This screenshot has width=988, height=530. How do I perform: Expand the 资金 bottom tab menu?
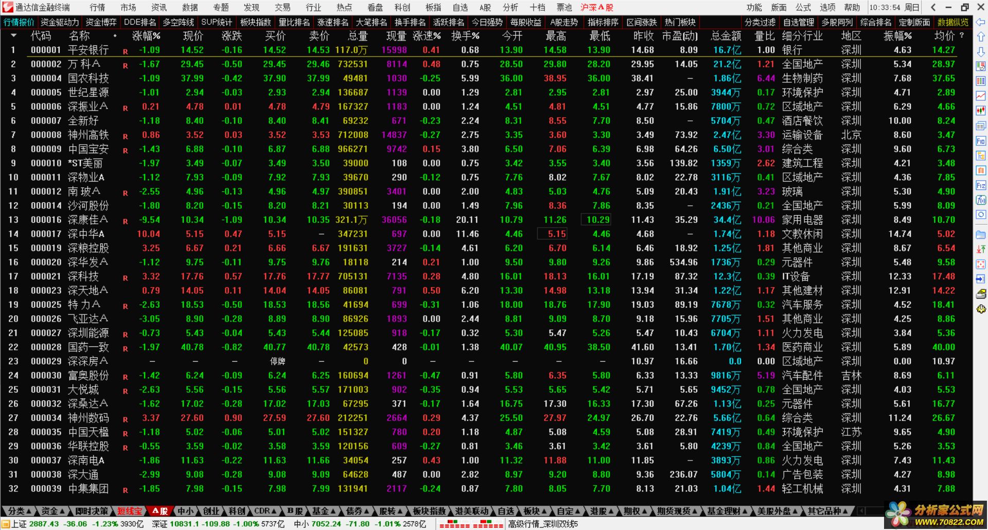pyautogui.click(x=53, y=511)
